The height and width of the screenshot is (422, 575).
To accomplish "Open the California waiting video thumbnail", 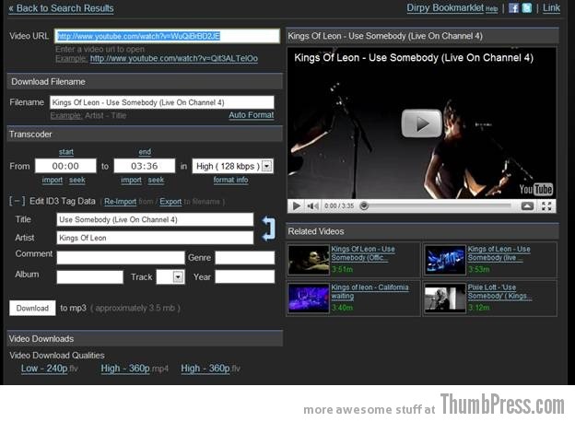I will tap(309, 298).
